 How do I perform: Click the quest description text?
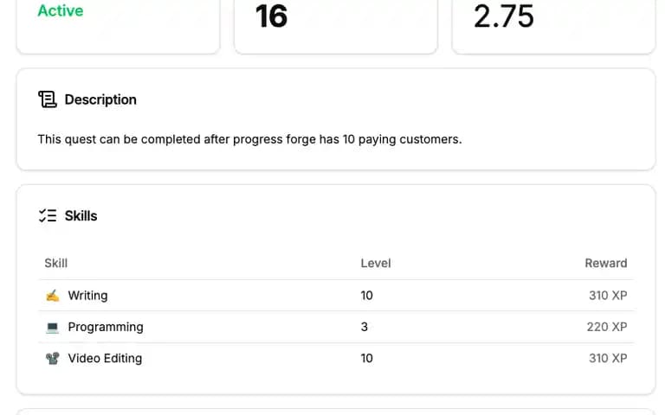249,139
